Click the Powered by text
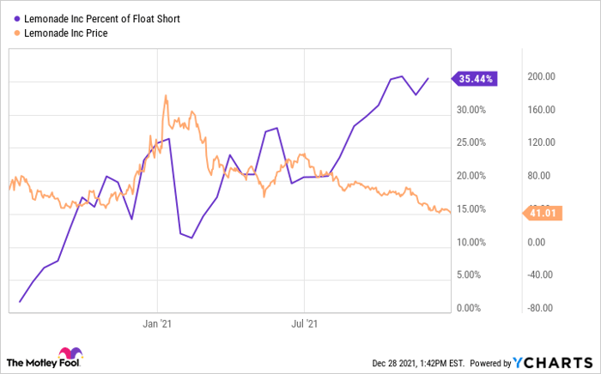 [489, 362]
